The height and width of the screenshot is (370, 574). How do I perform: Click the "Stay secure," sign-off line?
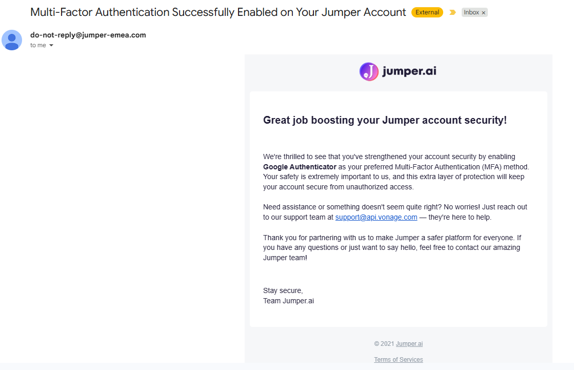283,291
